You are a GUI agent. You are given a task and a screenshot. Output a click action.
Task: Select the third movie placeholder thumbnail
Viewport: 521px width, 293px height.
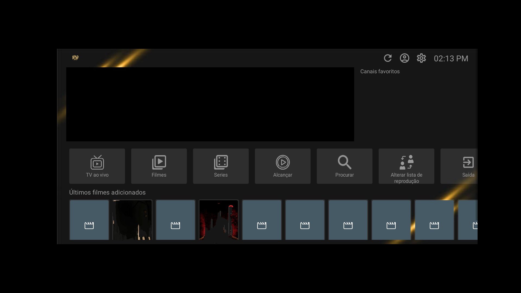pyautogui.click(x=175, y=220)
